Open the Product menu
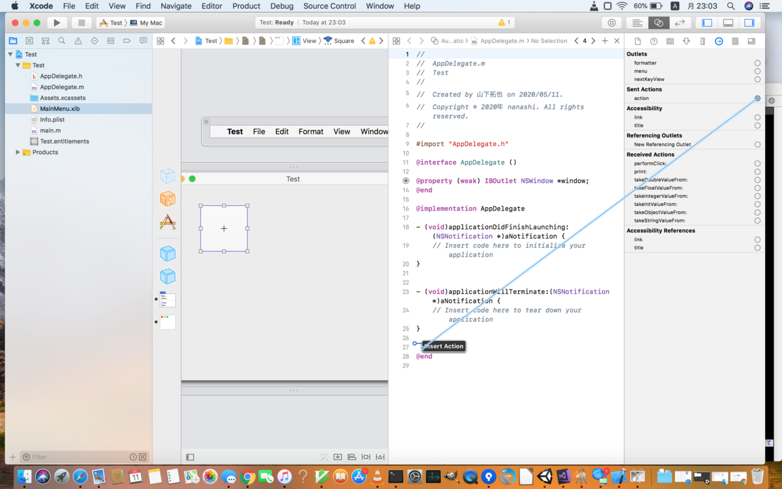Image resolution: width=782 pixels, height=489 pixels. click(246, 6)
